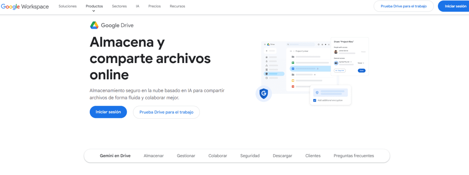This screenshot has height=175, width=469.
Task: Click the Google Workspace logo
Action: (x=24, y=6)
